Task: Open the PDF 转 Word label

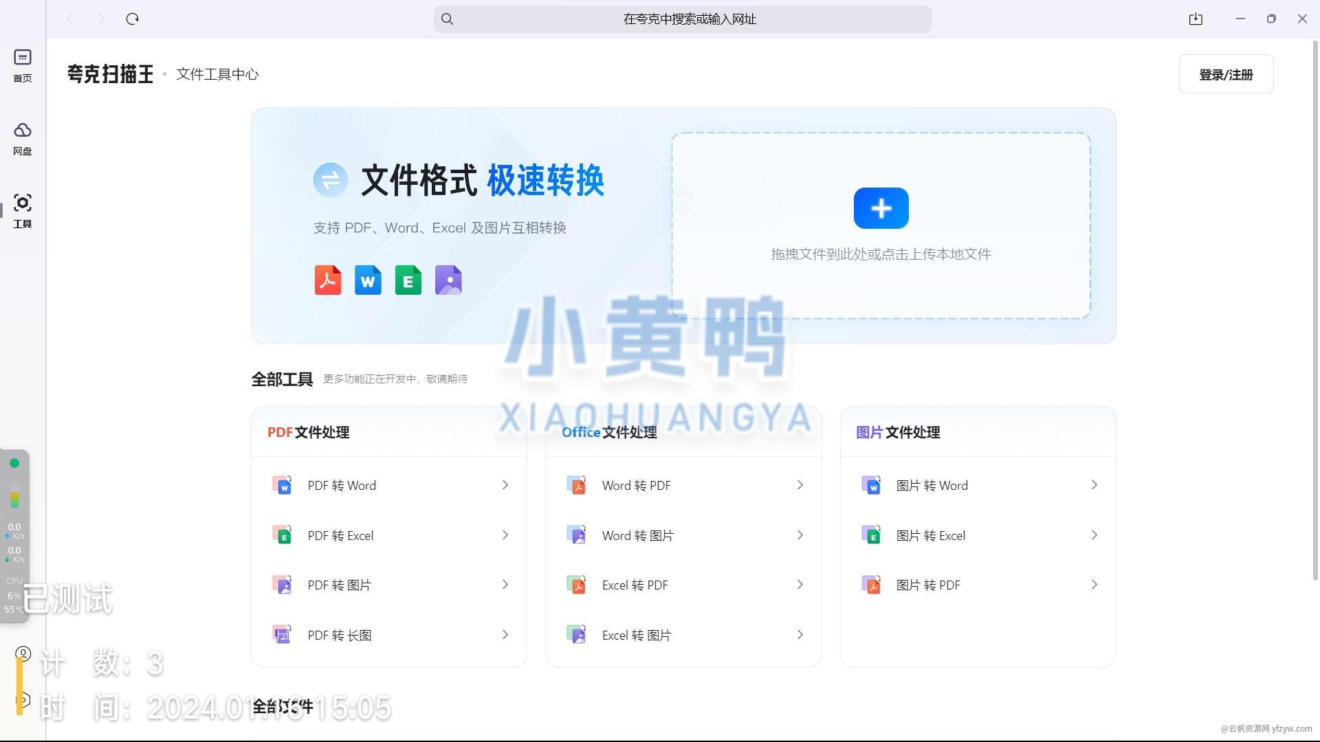Action: coord(342,486)
